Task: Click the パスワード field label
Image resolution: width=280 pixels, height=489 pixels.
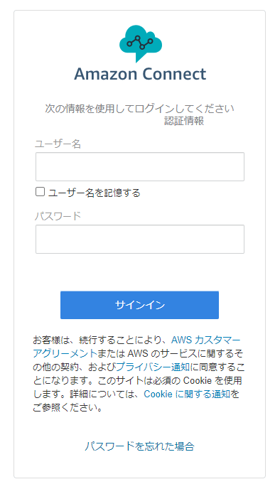Action: tap(58, 216)
